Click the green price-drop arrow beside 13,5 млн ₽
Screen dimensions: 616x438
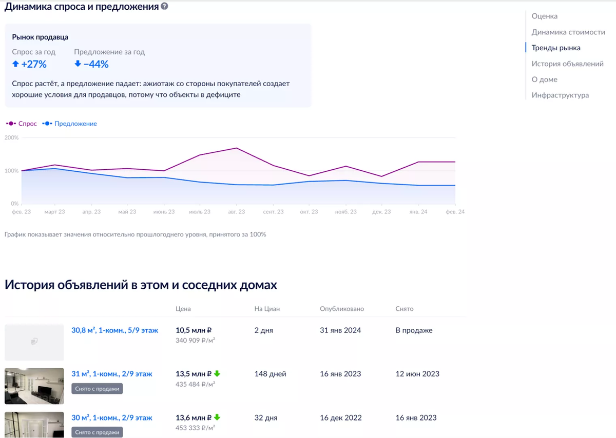click(x=218, y=373)
